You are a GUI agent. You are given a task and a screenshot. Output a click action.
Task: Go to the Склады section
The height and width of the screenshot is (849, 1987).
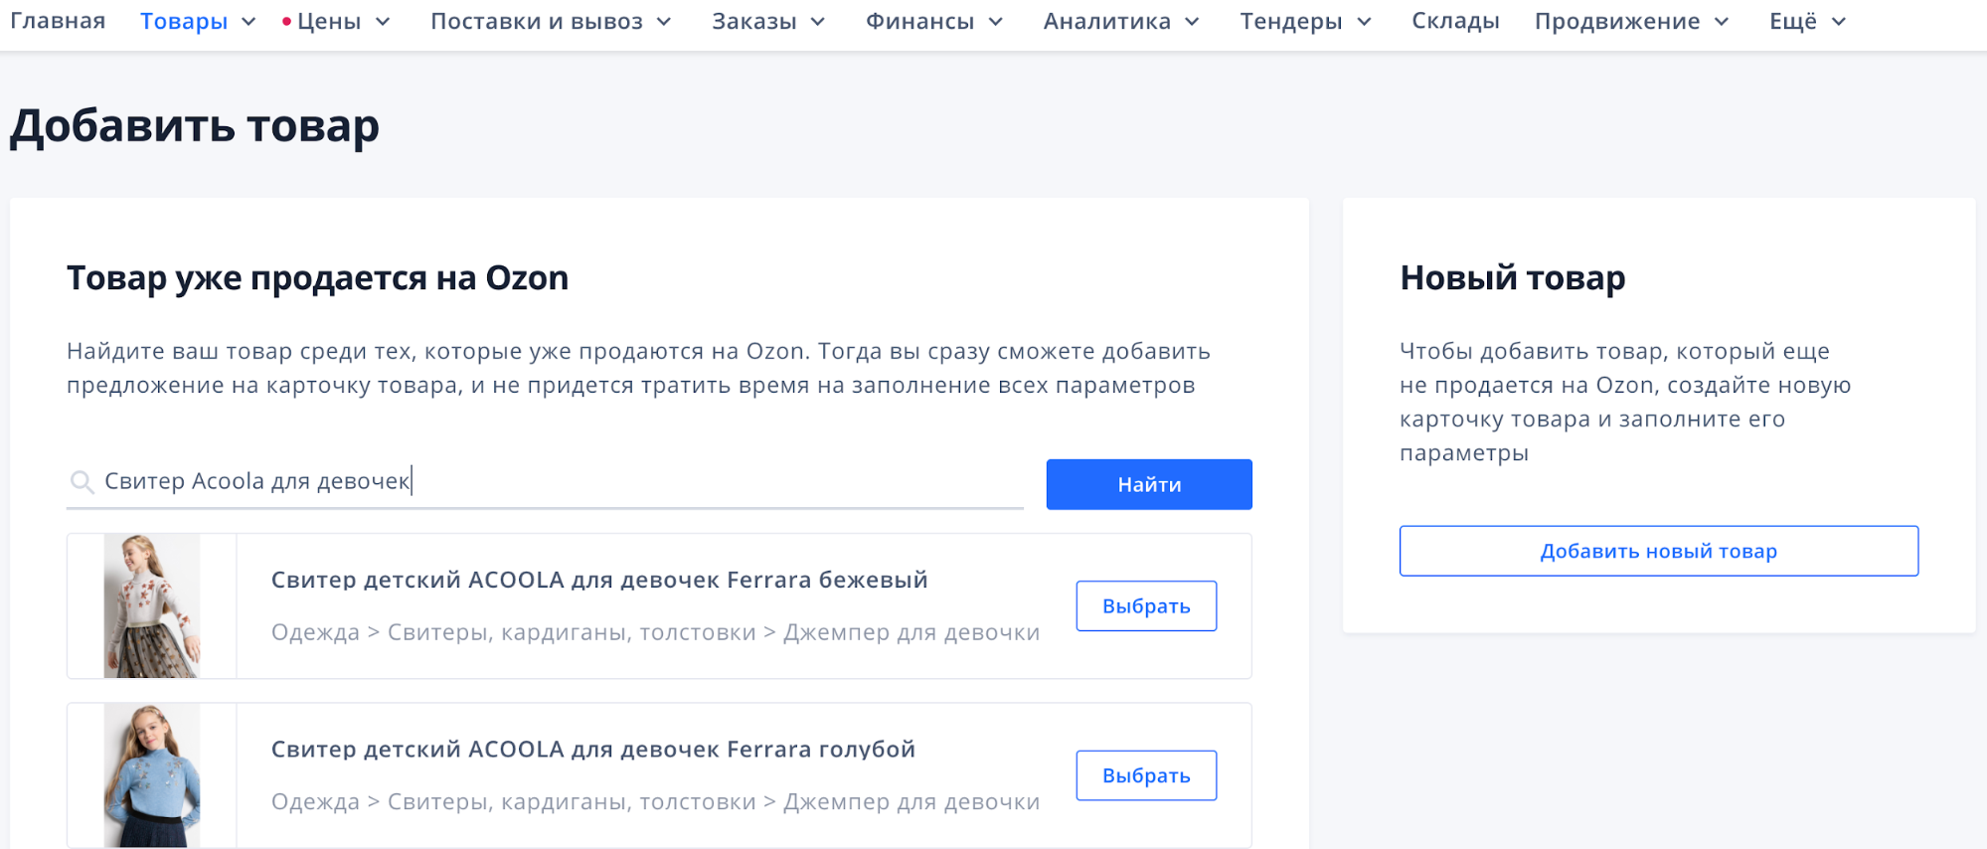(x=1456, y=22)
